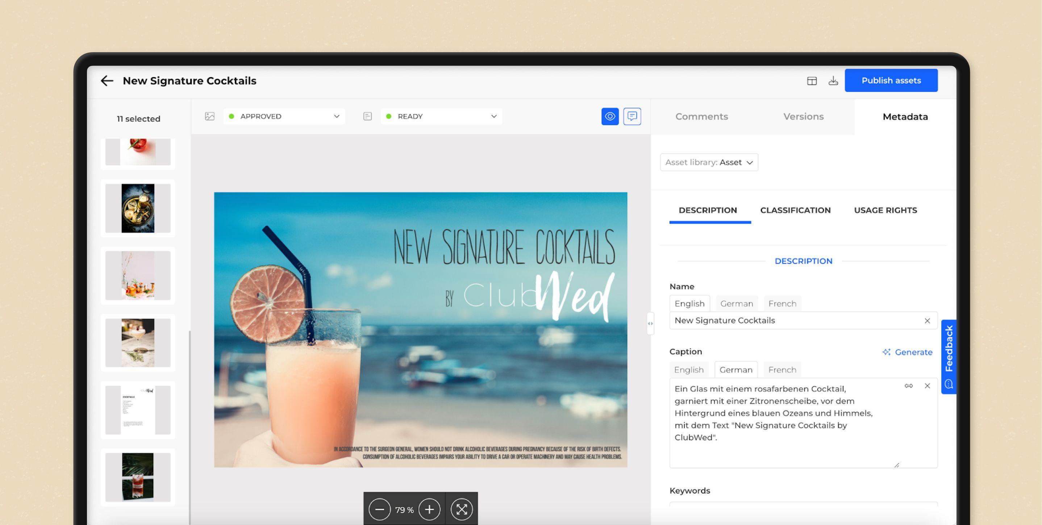Screen dimensions: 1042x525
Task: Open the CLASSIFICATION tab
Action: (795, 210)
